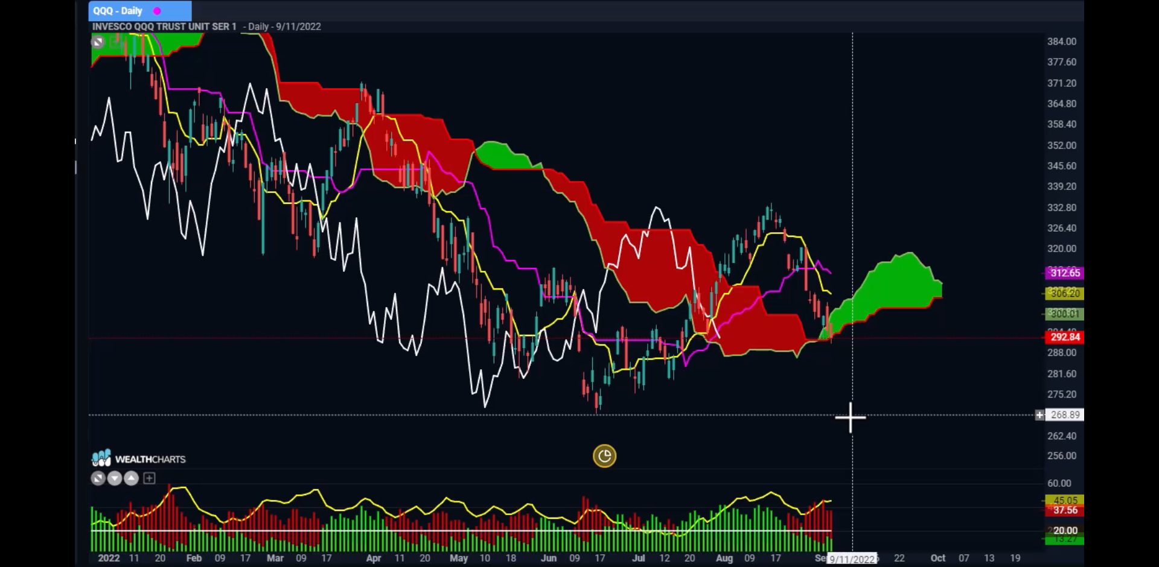Click the faint square icon beside top expand icon
Viewport: 1159px width, 567px height.
click(115, 42)
